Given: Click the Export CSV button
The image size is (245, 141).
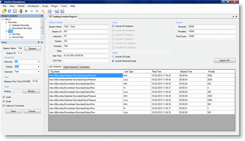Looking at the screenshot, I should click(x=225, y=60).
